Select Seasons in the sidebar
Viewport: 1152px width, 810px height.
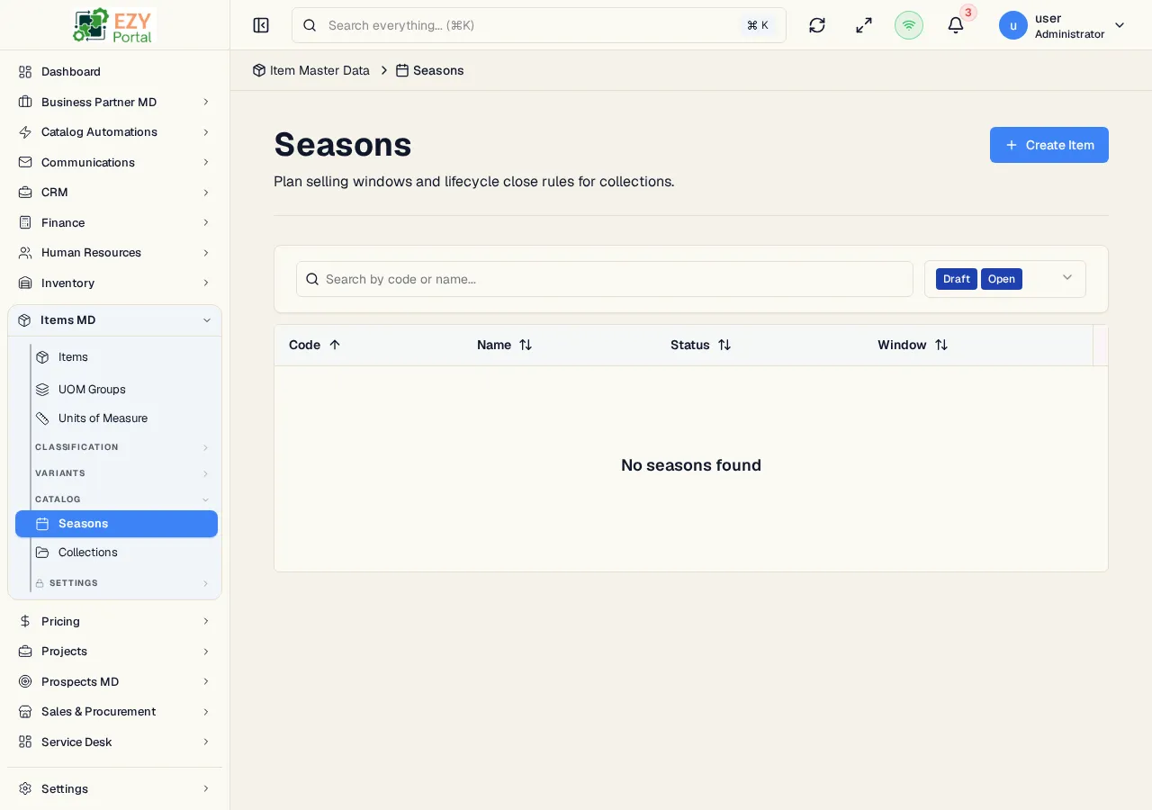(116, 524)
